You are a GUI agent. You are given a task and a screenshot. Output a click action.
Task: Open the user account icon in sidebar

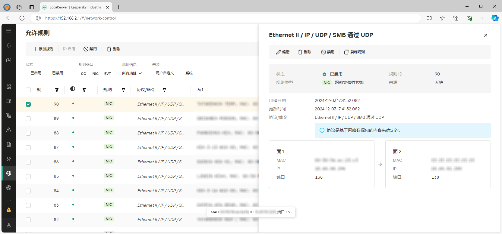tap(9, 225)
